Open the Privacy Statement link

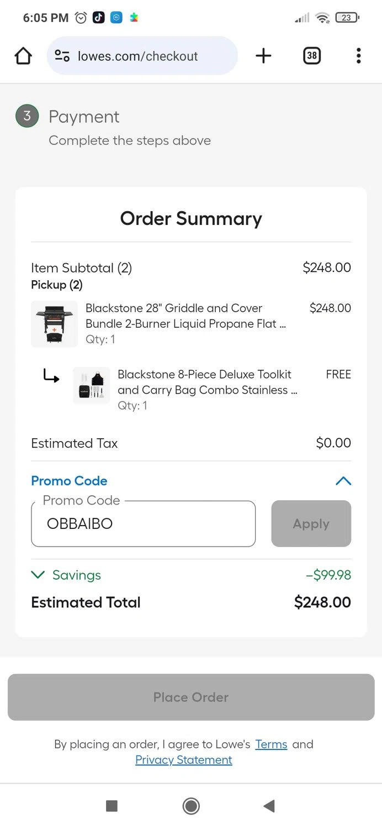(184, 759)
